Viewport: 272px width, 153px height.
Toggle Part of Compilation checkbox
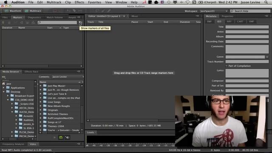227,66
